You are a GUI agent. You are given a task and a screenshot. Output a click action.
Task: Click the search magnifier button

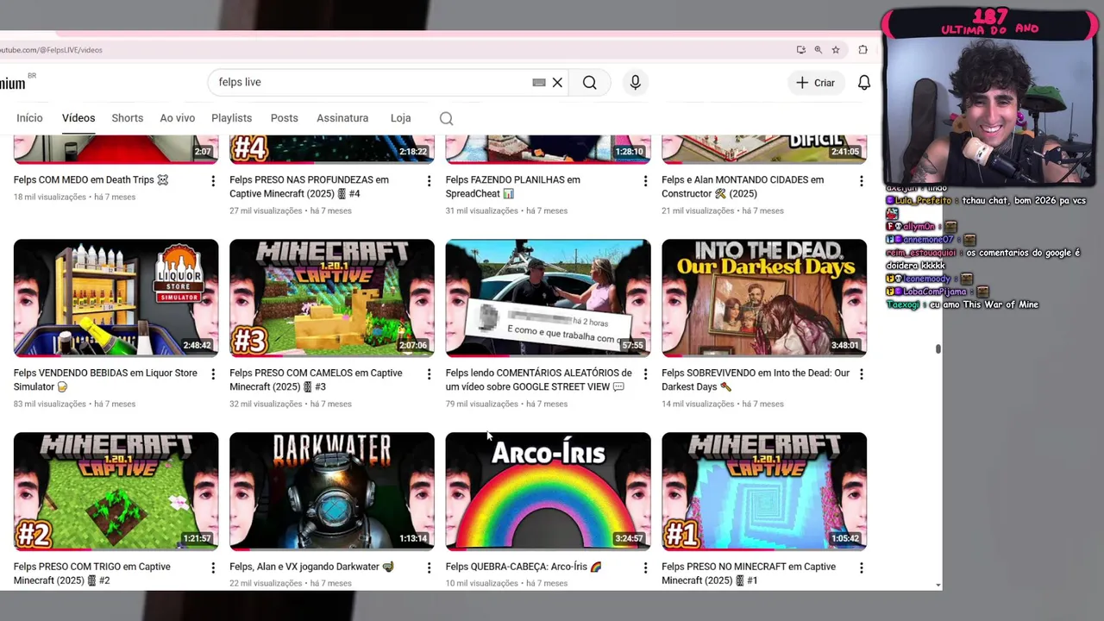(589, 83)
